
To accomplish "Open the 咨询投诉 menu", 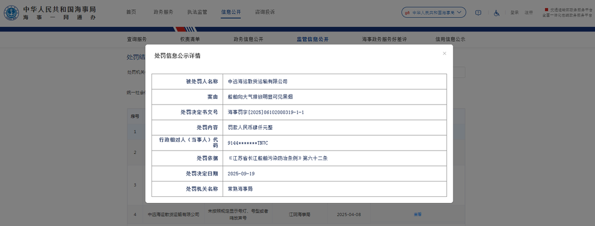I will coord(265,12).
